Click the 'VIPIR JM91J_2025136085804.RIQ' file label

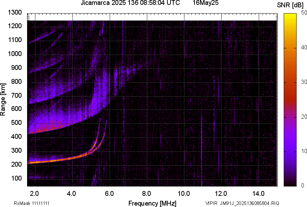242,203
